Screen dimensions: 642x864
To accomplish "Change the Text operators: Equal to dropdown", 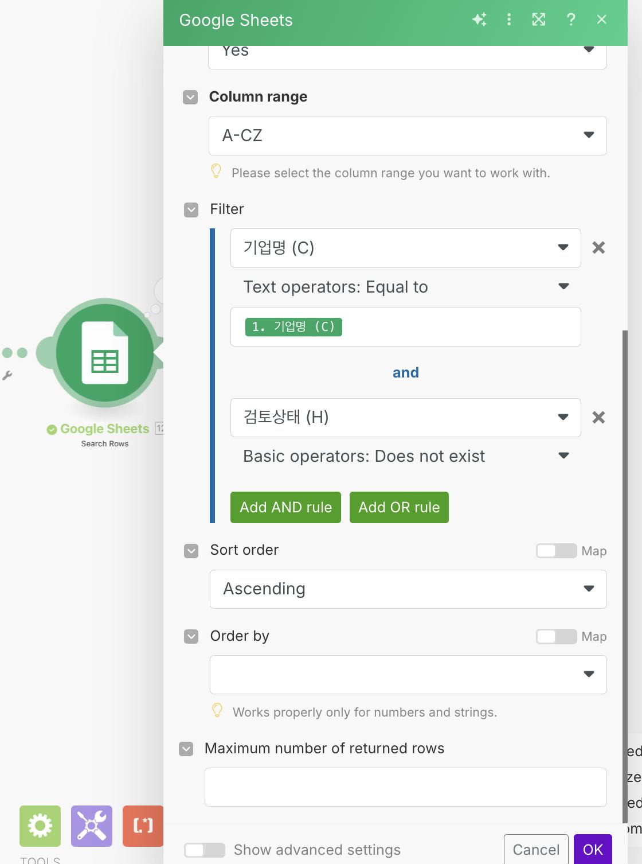I will 406,287.
